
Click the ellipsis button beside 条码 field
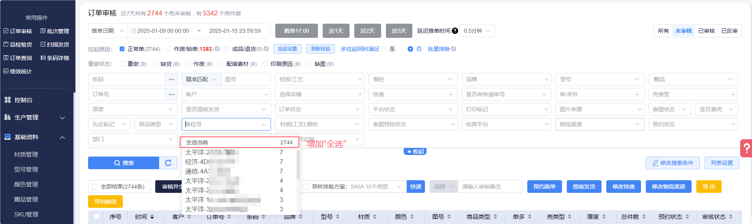pos(171,79)
